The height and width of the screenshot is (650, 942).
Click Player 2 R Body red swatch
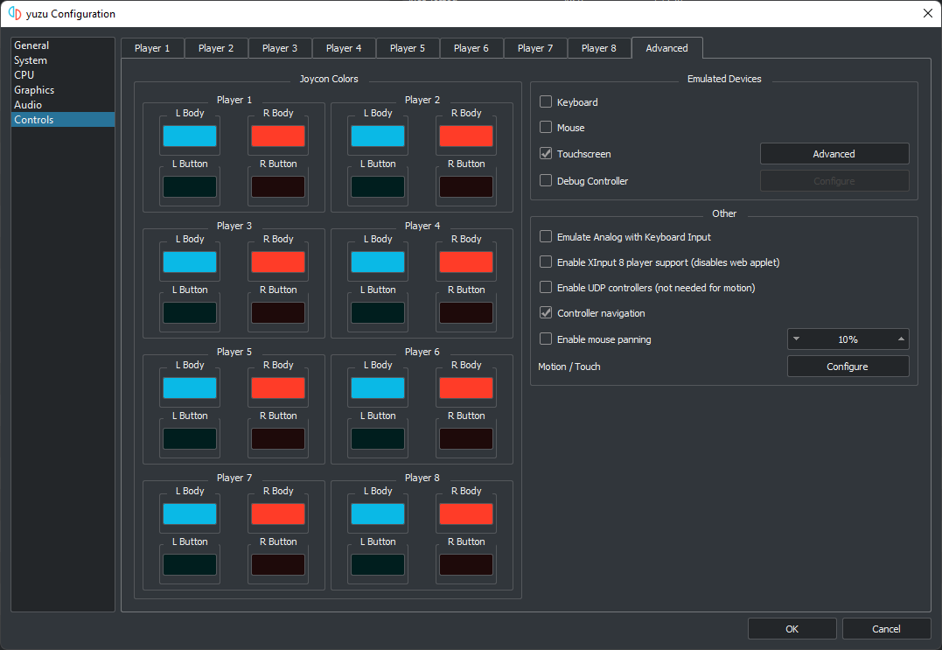(x=465, y=136)
